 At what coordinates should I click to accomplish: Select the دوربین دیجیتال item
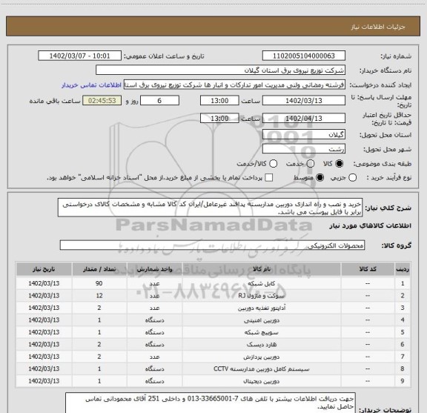(262, 381)
